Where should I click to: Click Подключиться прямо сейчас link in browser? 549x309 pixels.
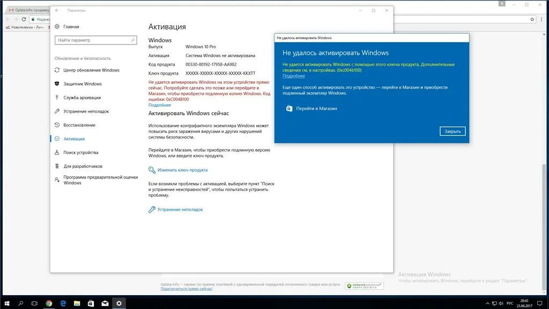pos(187,289)
